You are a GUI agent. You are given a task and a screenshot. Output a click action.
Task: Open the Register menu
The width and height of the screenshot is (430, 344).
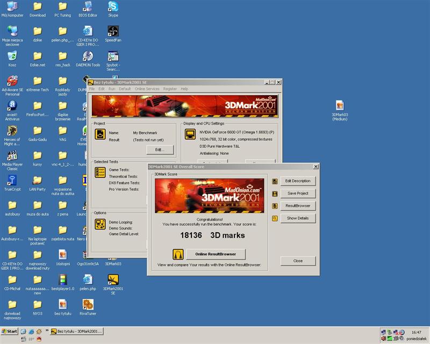170,89
